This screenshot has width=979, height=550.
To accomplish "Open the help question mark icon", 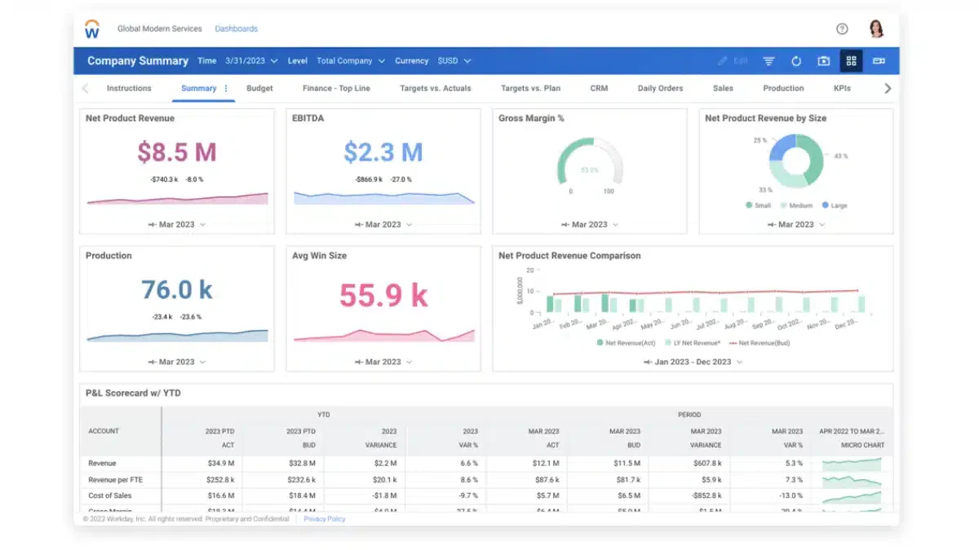I will 842,29.
